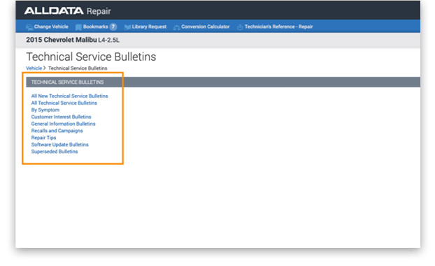Open the Repair Tips link
Viewport: 435px width, 266px height.
pos(43,138)
